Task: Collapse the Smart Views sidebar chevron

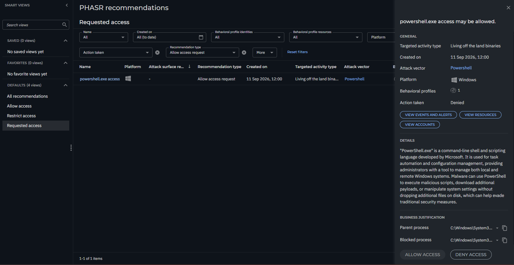Action: [67, 5]
